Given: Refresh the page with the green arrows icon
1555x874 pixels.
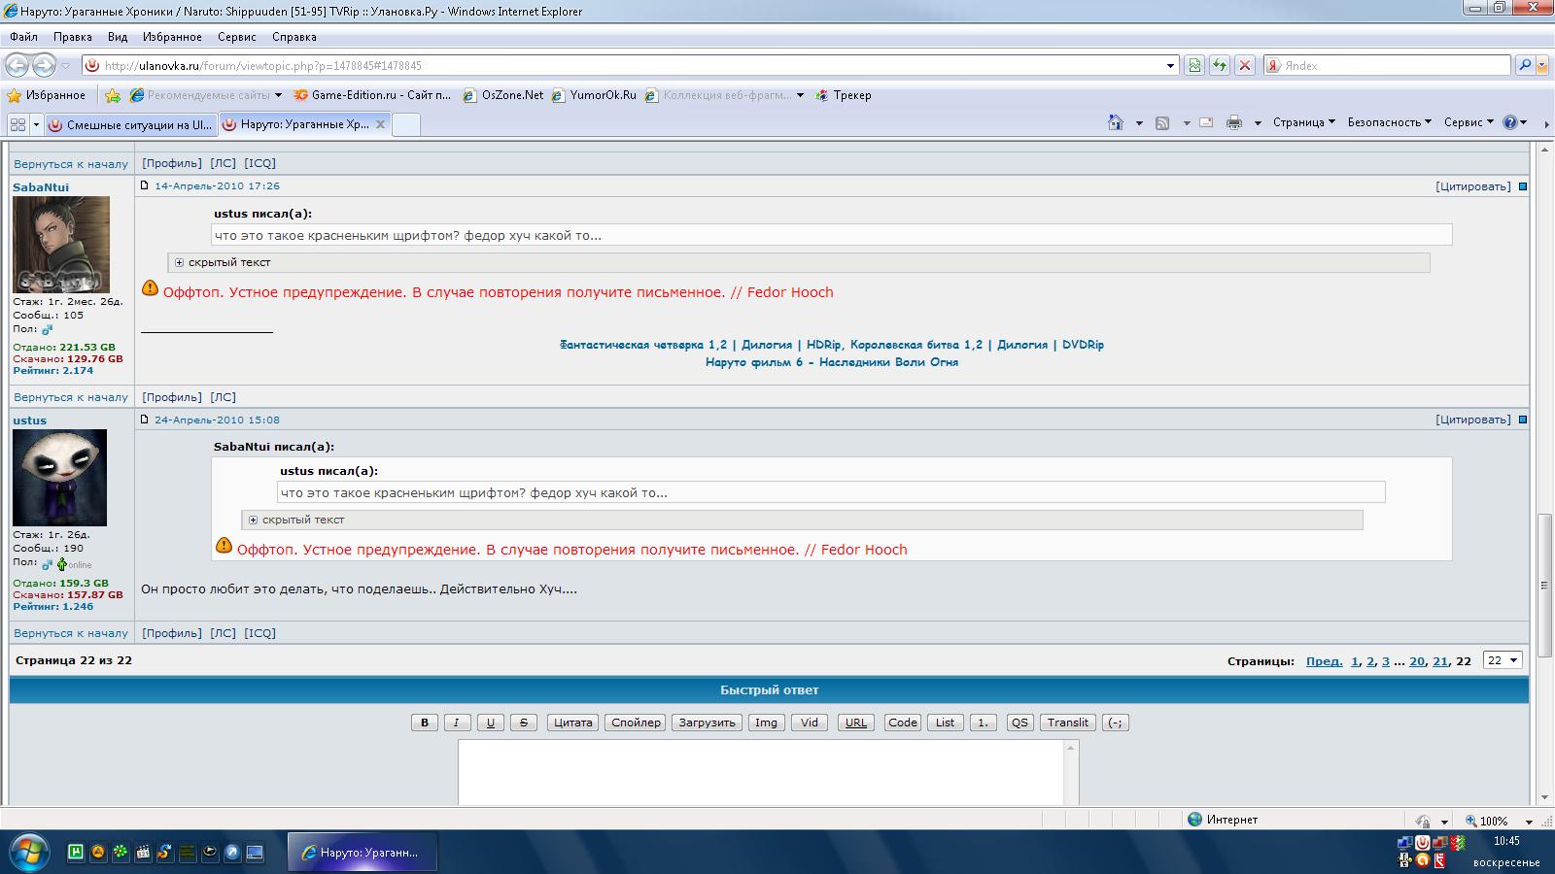Looking at the screenshot, I should (x=1219, y=65).
